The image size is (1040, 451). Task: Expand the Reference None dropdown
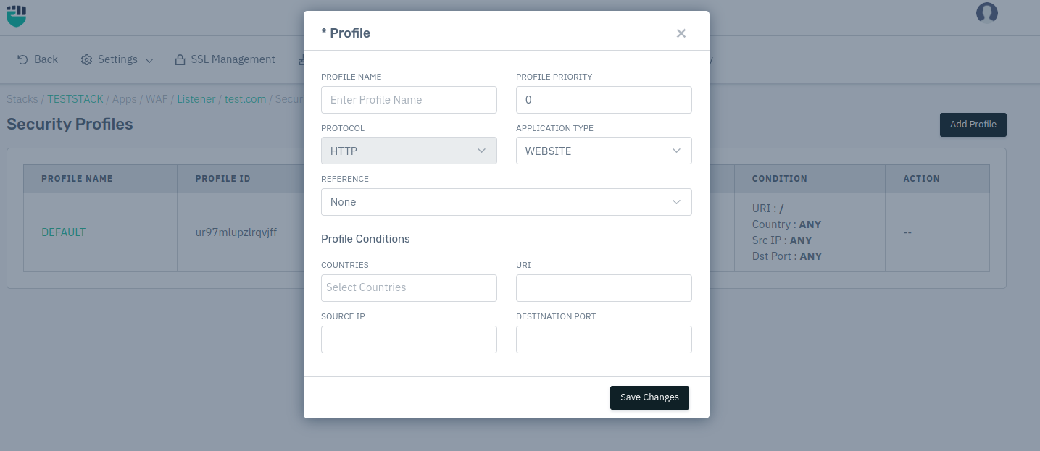tap(507, 202)
